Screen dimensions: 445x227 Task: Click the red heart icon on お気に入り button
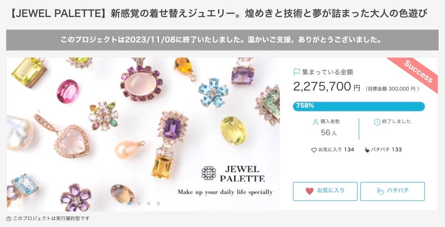click(x=310, y=191)
